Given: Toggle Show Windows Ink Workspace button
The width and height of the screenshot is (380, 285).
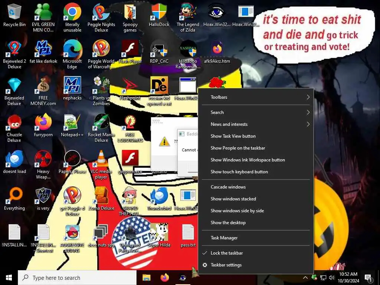Looking at the screenshot, I should pyautogui.click(x=256, y=160).
